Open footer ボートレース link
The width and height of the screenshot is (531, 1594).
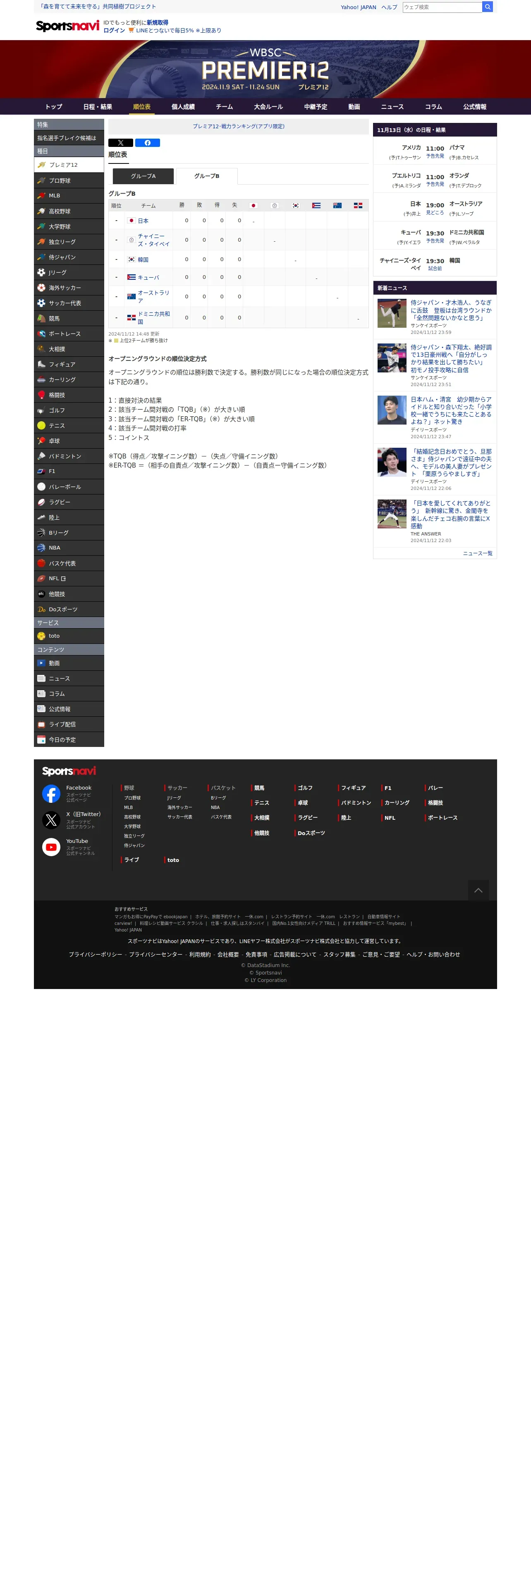click(442, 817)
